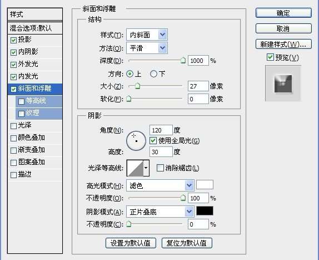The height and width of the screenshot is (260, 319).
Task: Click the gloss contour preview swatch
Action: click(x=135, y=168)
